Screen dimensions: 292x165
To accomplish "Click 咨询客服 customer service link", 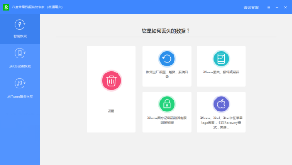I will pos(251,8).
